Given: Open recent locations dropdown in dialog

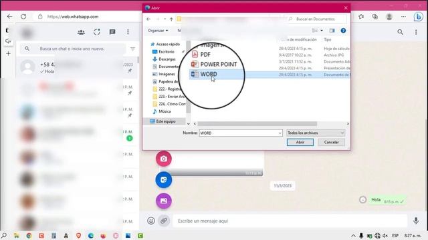Looking at the screenshot, I should (165, 19).
